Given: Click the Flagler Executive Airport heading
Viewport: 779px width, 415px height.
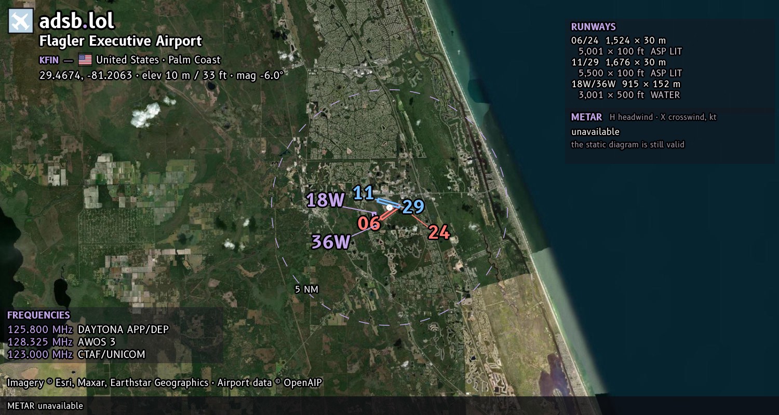Looking at the screenshot, I should [x=120, y=41].
